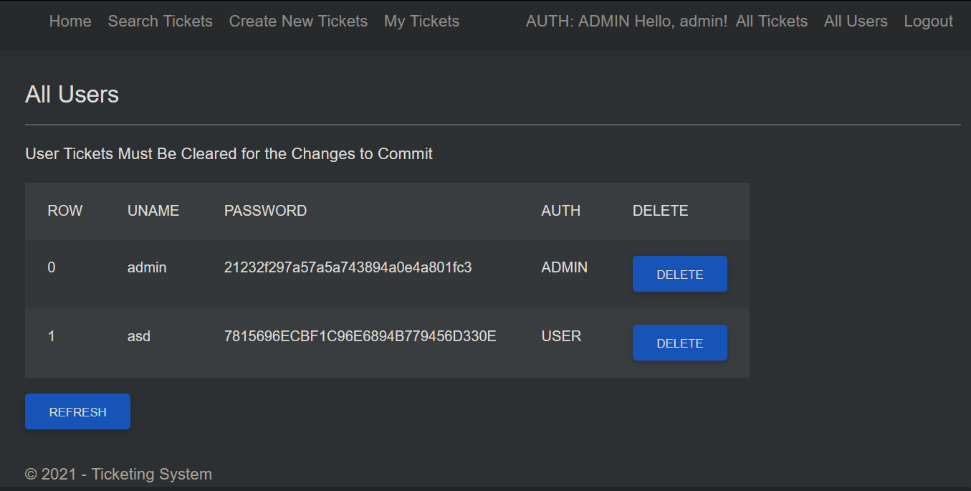The width and height of the screenshot is (971, 491).
Task: Go to My Tickets
Action: click(421, 21)
